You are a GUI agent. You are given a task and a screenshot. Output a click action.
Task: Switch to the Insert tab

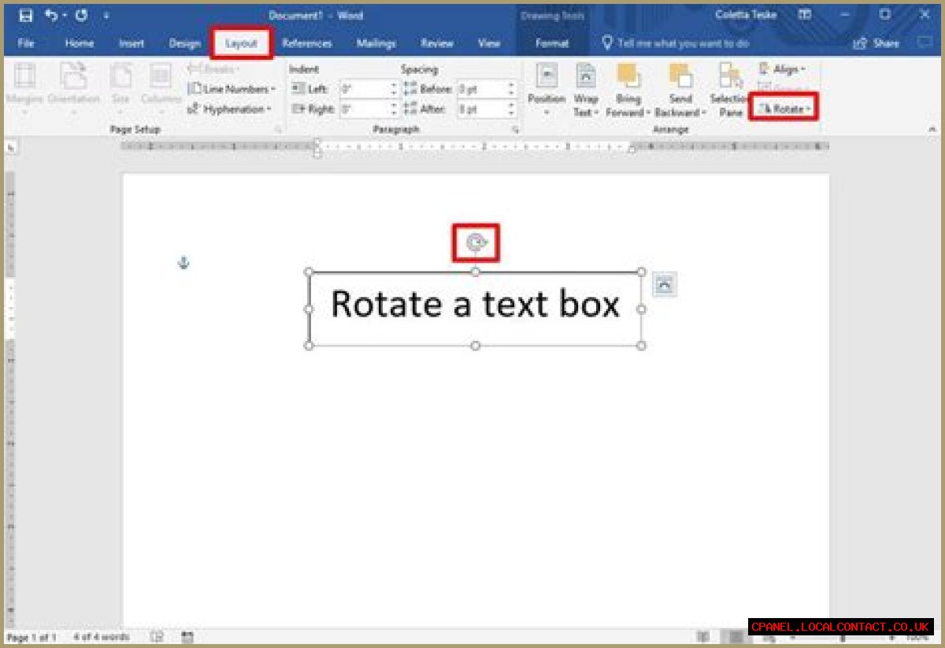132,43
